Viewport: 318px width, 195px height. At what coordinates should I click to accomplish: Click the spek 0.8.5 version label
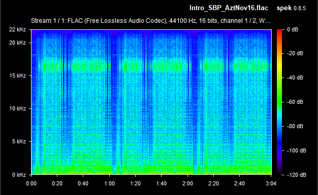coord(291,8)
